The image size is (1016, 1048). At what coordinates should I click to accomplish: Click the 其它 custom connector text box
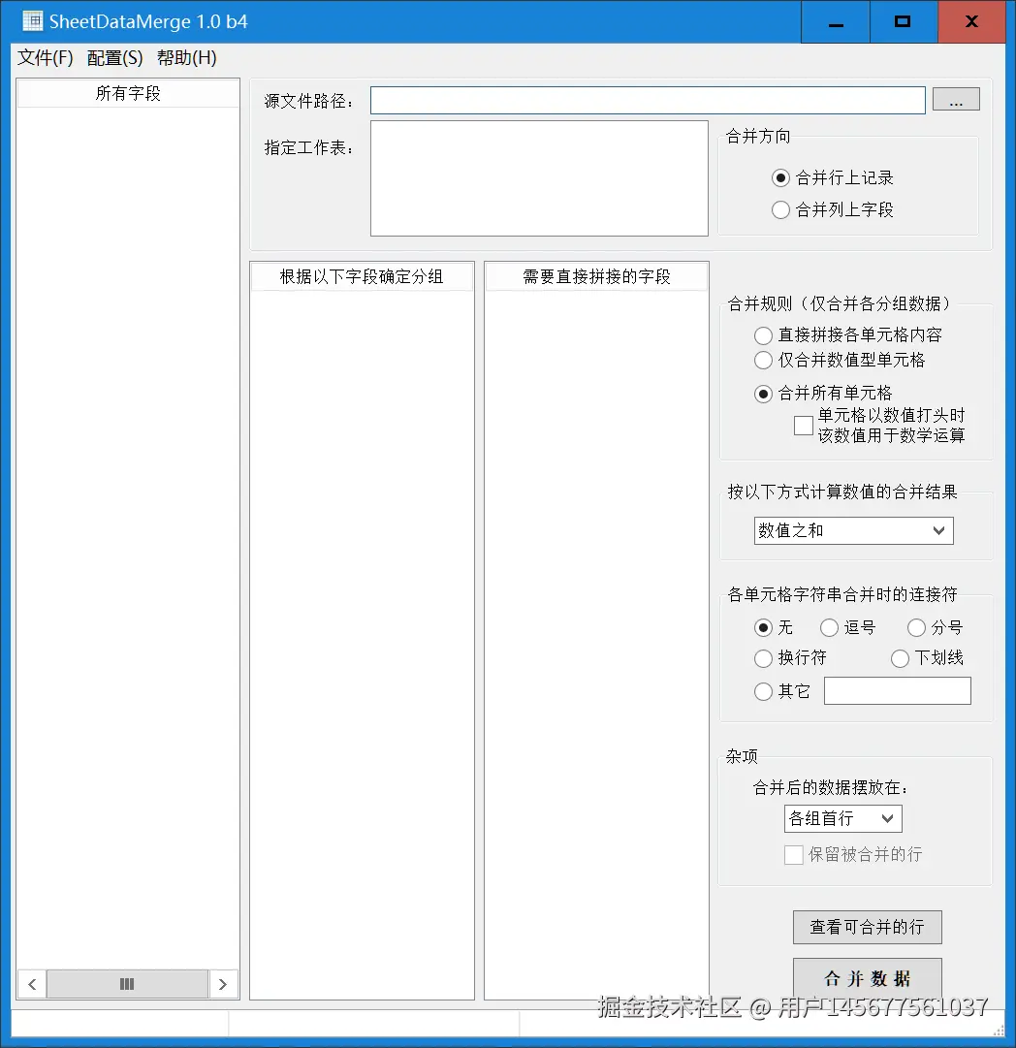point(897,690)
